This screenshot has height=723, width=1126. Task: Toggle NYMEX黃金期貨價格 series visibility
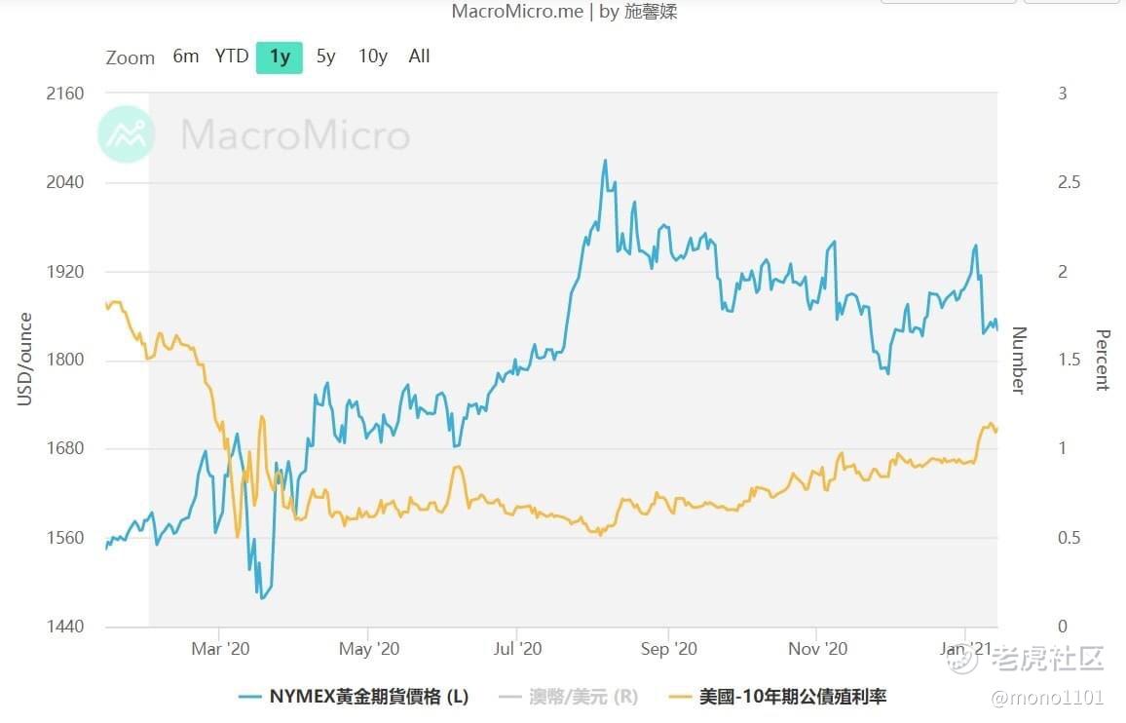tap(368, 697)
